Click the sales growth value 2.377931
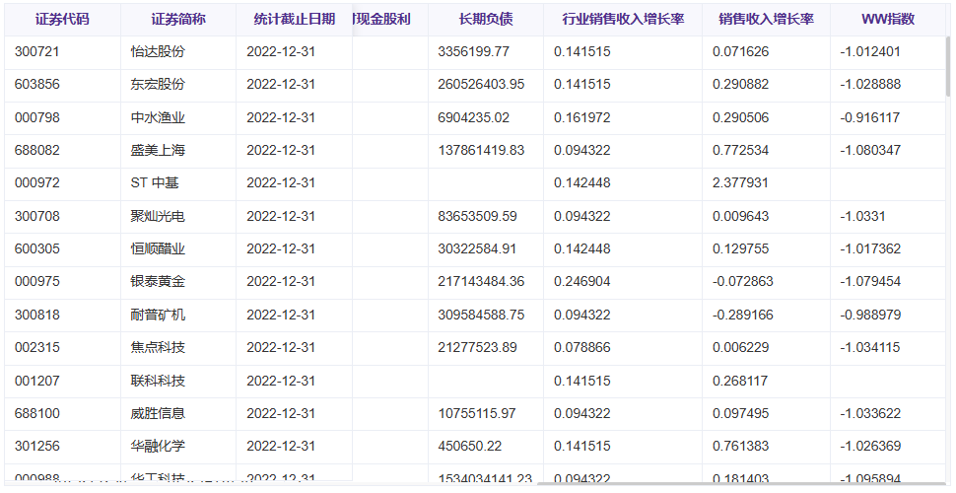Image resolution: width=956 pixels, height=493 pixels. [x=741, y=183]
